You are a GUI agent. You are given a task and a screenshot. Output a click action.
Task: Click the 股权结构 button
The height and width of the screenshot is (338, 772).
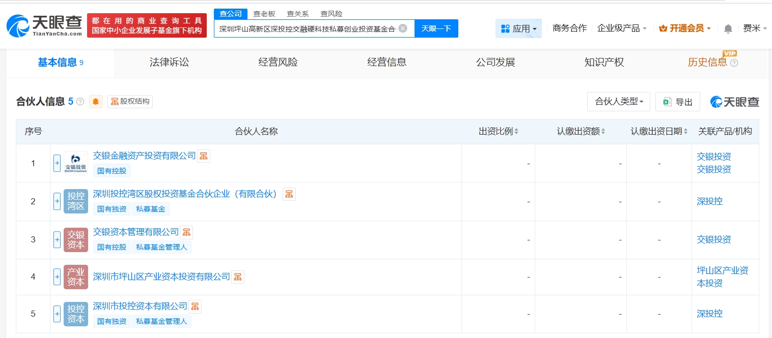tap(130, 102)
